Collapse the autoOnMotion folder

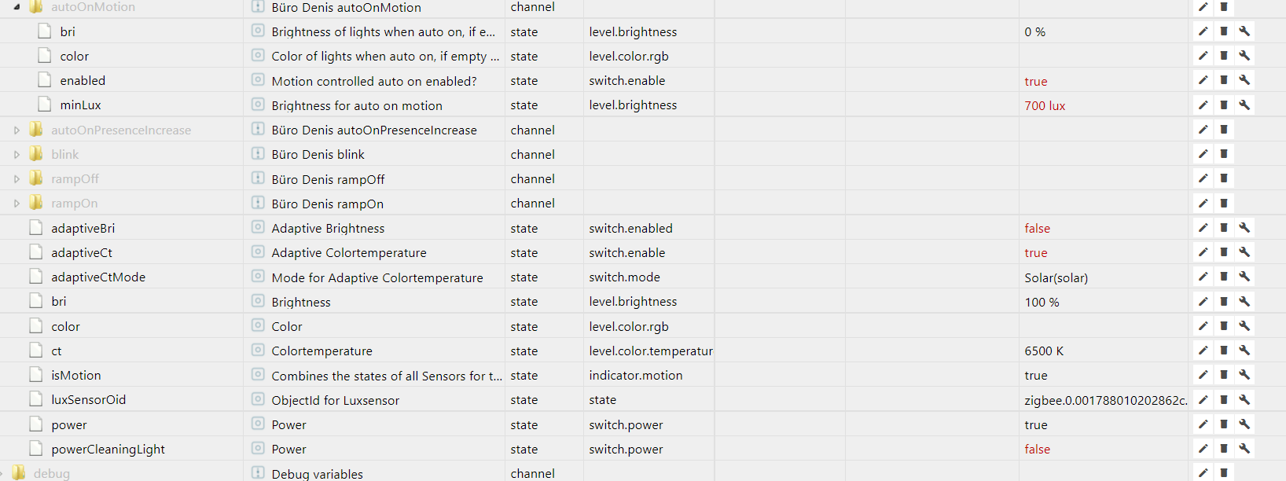(x=17, y=7)
